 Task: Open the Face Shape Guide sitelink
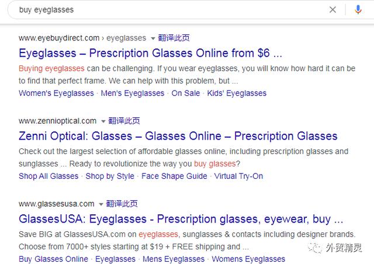point(174,176)
